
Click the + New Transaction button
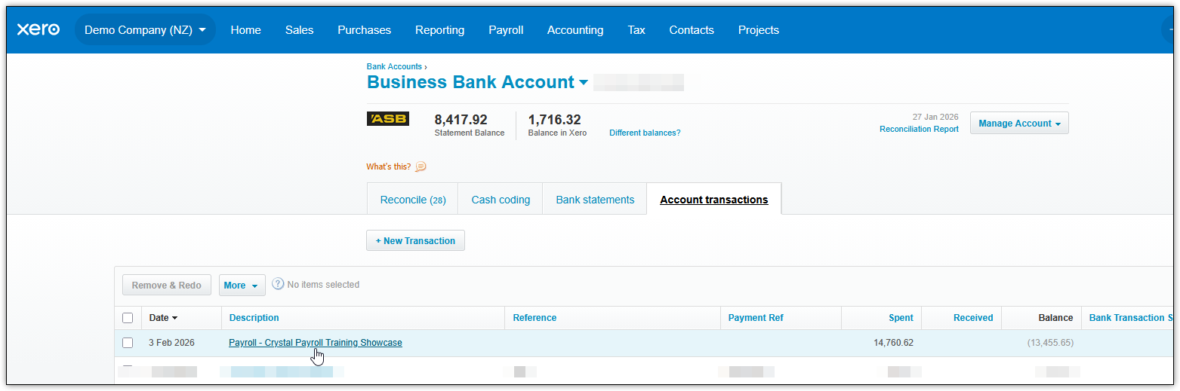415,241
